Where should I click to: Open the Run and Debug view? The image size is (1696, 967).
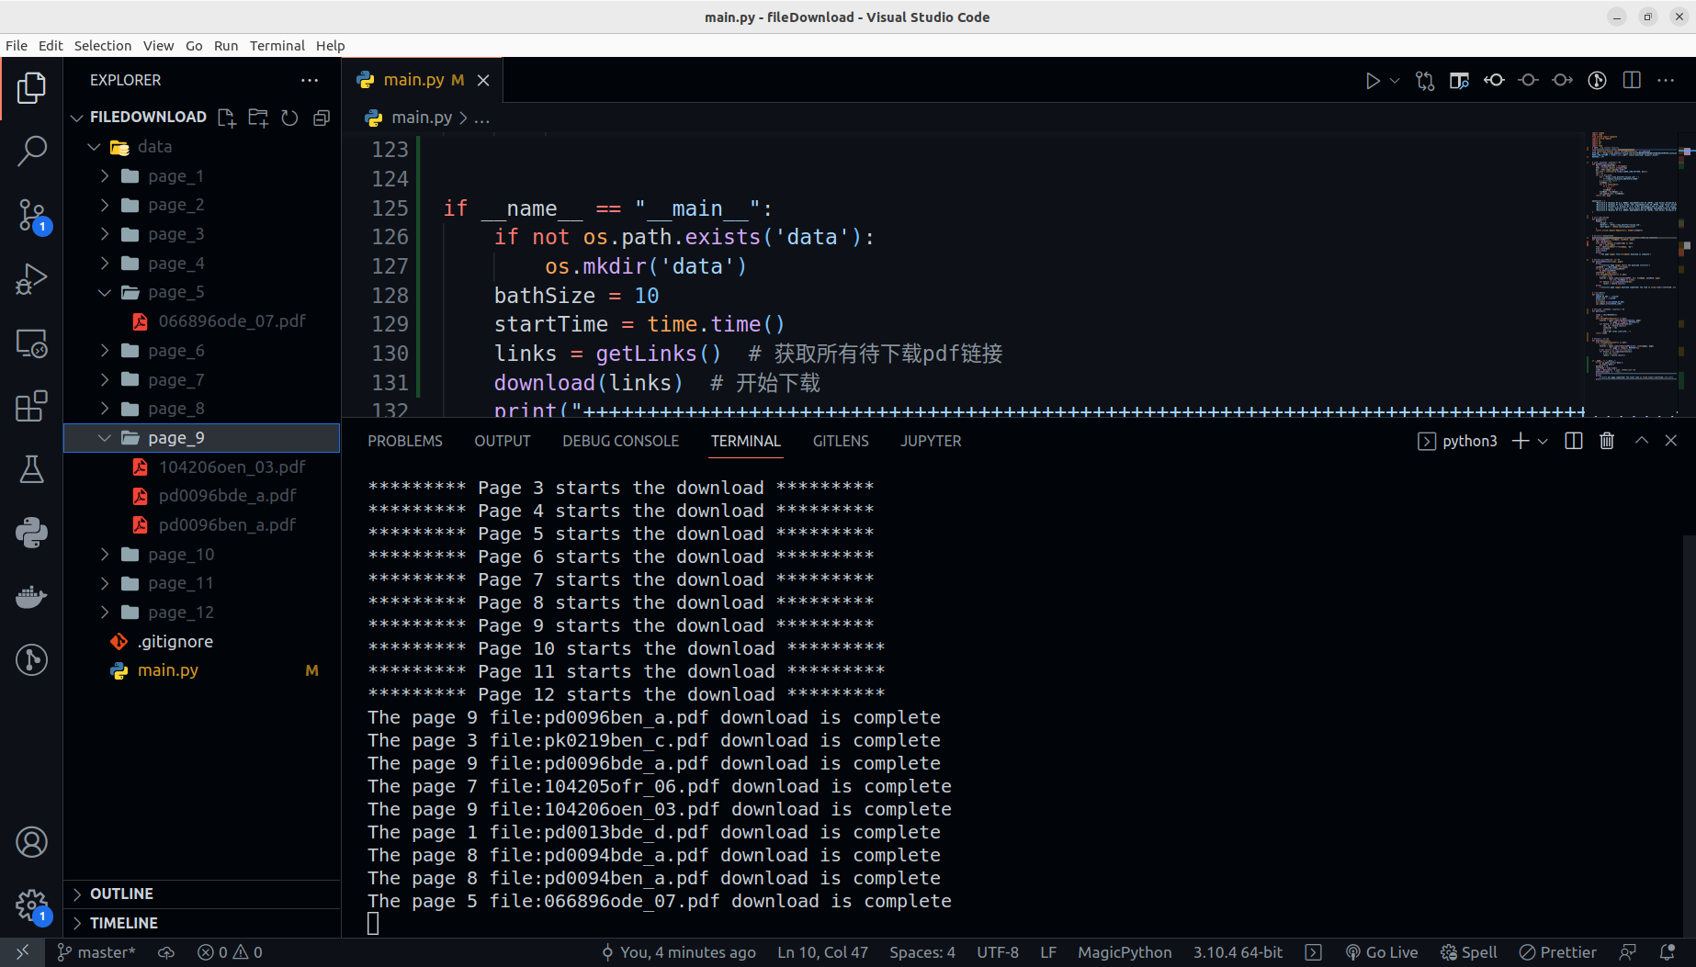[31, 279]
